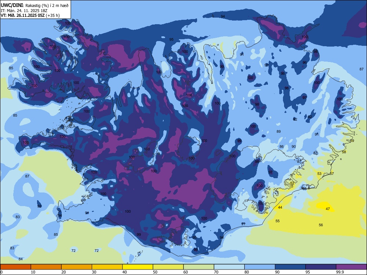Screen dimensions: 367x275
Task: Click the legend tick label '80'
Action: pyautogui.click(x=247, y=272)
